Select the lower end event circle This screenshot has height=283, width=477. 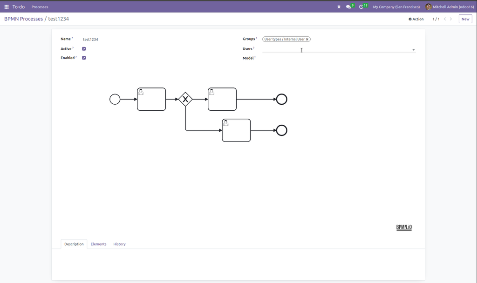282,130
